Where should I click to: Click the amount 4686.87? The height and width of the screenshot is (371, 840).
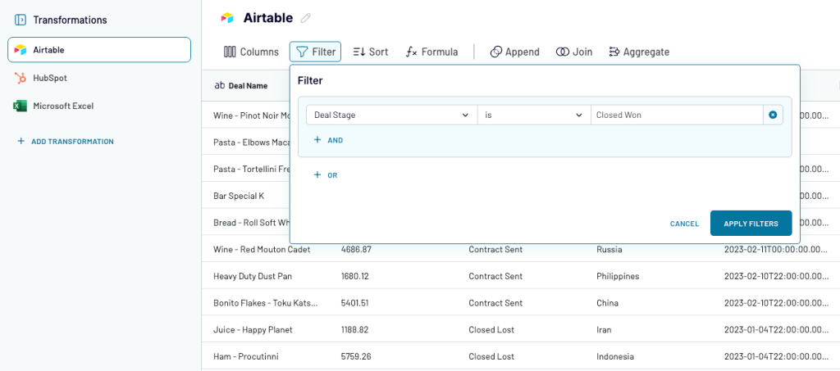pyautogui.click(x=356, y=249)
